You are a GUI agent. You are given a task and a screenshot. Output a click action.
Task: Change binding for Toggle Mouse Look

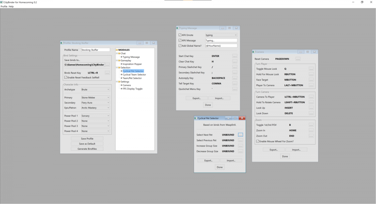[311, 69]
